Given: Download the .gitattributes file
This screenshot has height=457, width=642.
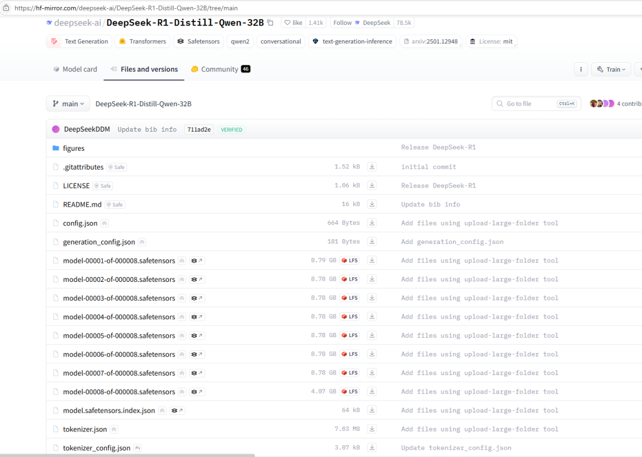Looking at the screenshot, I should click(372, 167).
